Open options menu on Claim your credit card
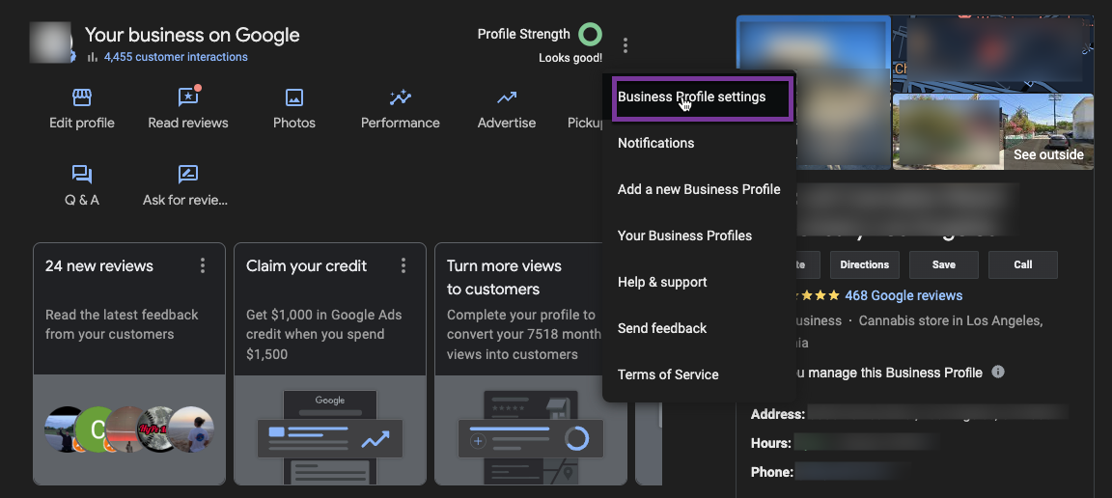Viewport: 1112px width, 498px height. click(403, 265)
